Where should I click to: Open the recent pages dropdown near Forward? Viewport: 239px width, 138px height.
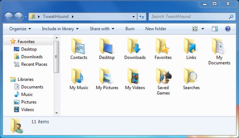[26, 17]
